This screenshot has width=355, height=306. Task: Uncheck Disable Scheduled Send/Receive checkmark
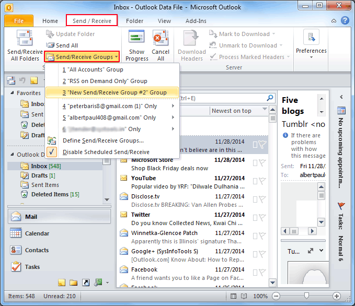click(52, 152)
